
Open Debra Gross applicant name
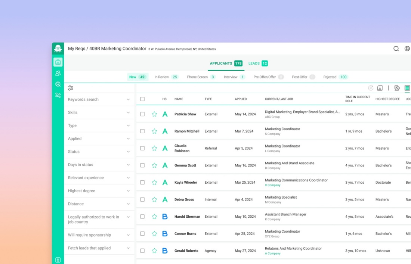(x=184, y=200)
